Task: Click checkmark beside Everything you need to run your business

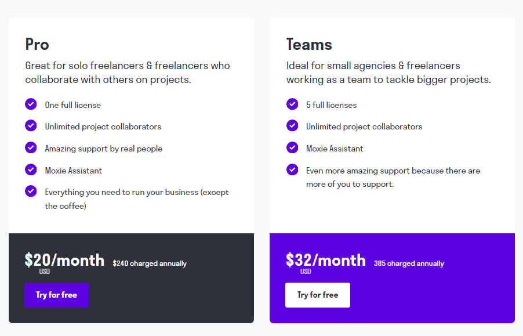Action: coord(31,191)
